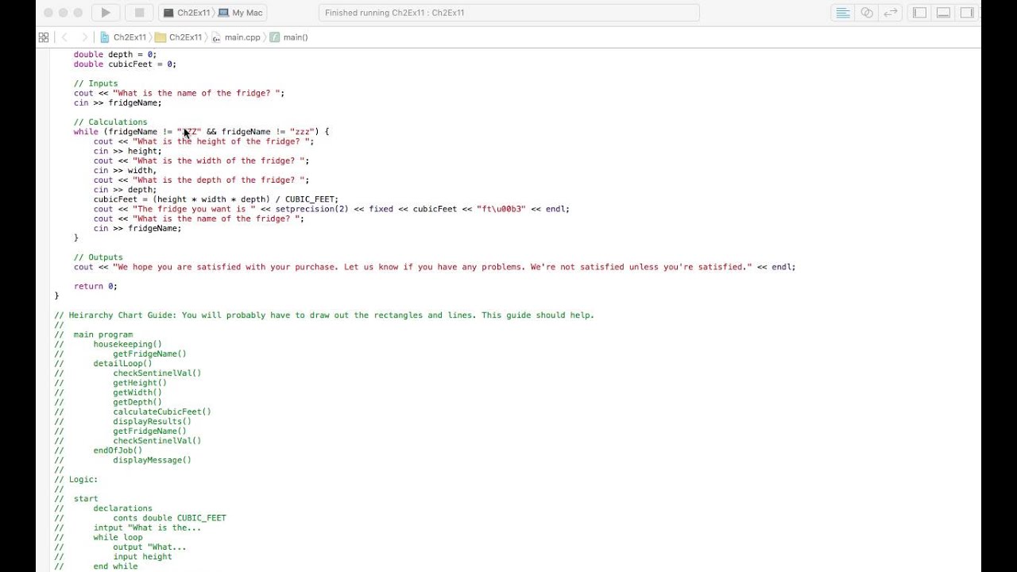1017x572 pixels.
Task: Click "main program" comment line
Action: (103, 334)
